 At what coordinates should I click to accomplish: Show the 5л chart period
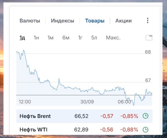94,38
